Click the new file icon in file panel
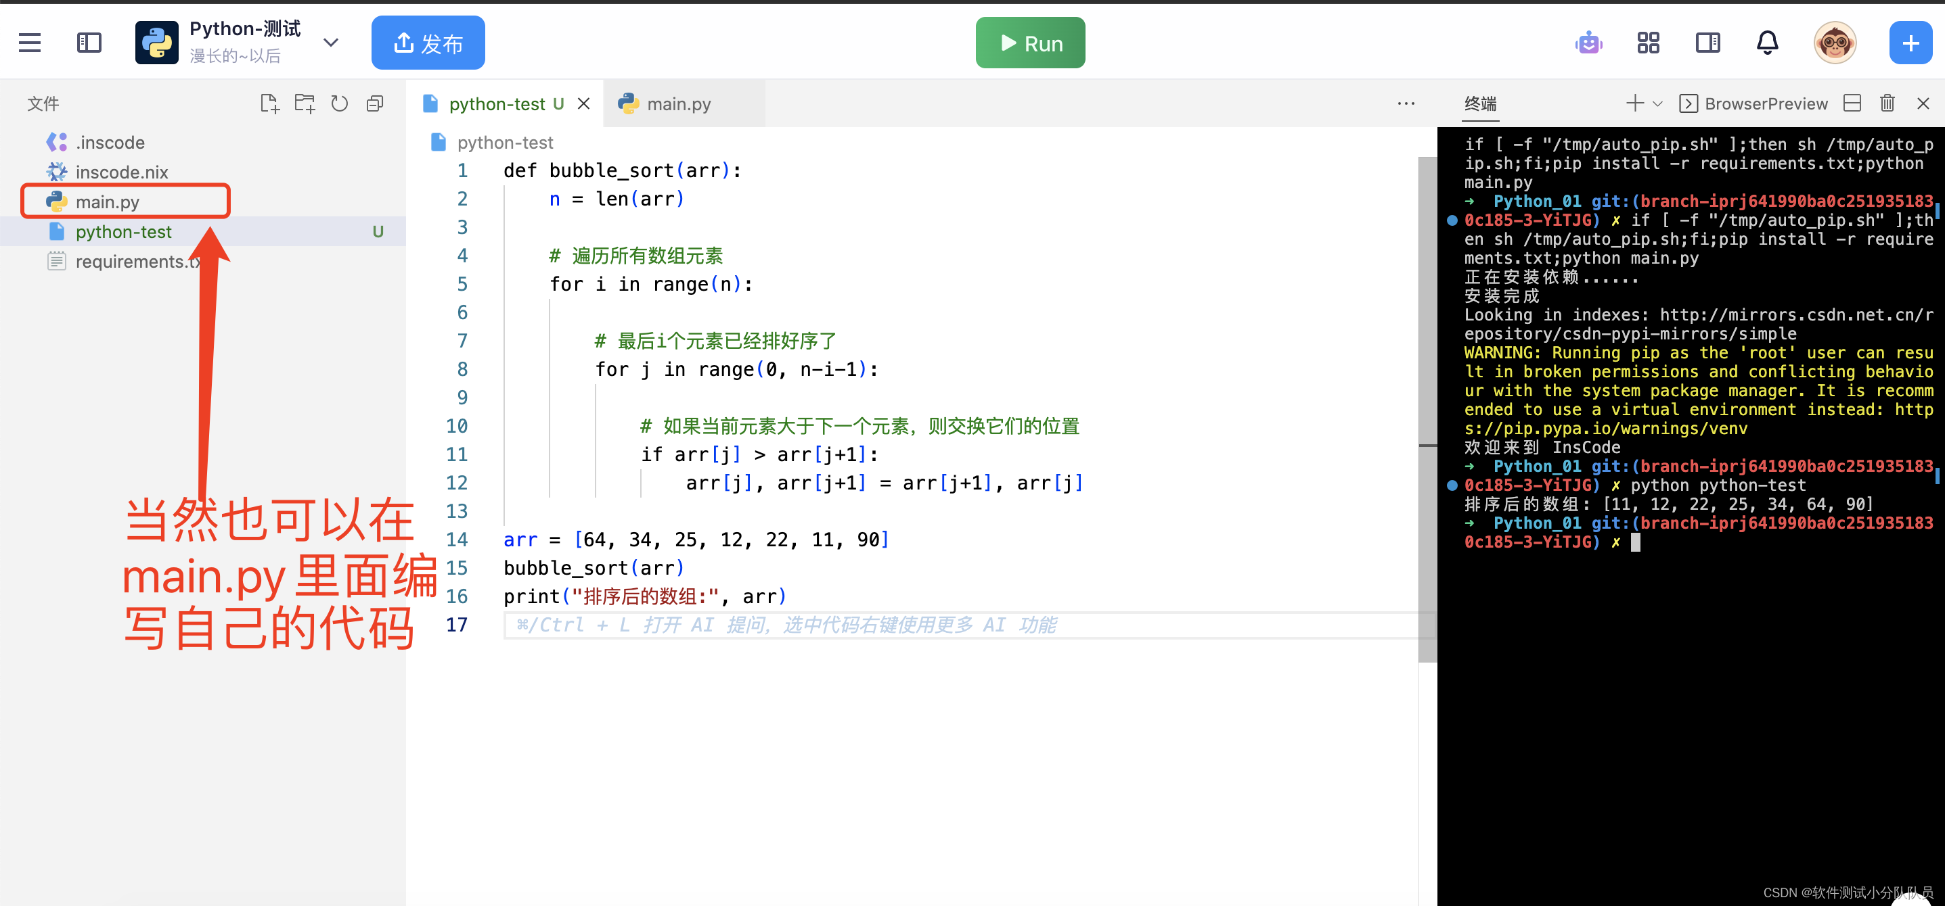 pos(269,103)
